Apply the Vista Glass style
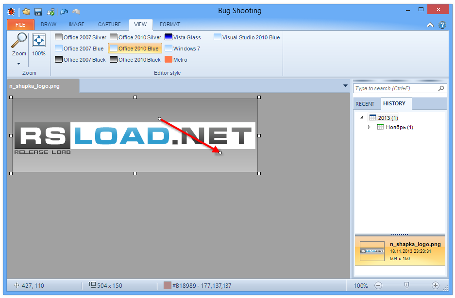Viewport: 455px width, 298px height. pos(183,37)
